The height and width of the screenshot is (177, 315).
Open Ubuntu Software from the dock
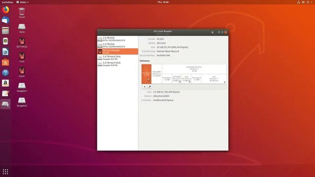tap(5, 62)
